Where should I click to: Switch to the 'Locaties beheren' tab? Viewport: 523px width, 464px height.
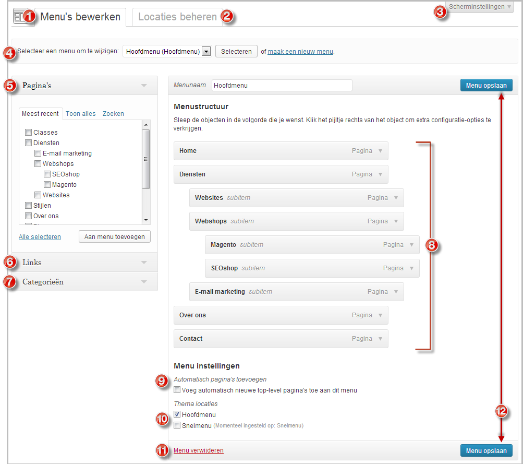tap(175, 16)
